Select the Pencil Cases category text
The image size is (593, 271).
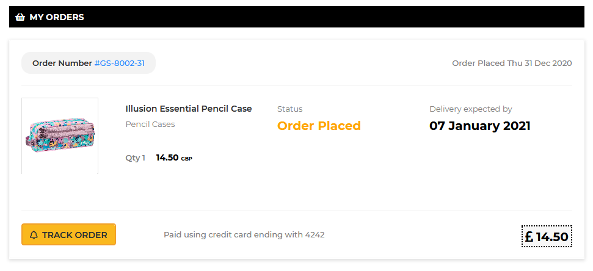pyautogui.click(x=150, y=125)
